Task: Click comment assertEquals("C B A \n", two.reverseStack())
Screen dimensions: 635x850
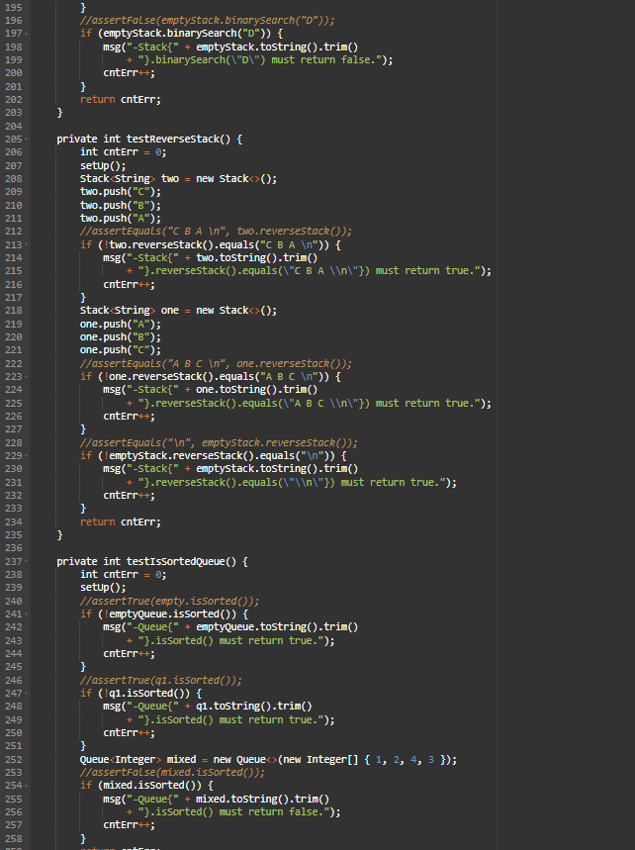Action: point(217,232)
